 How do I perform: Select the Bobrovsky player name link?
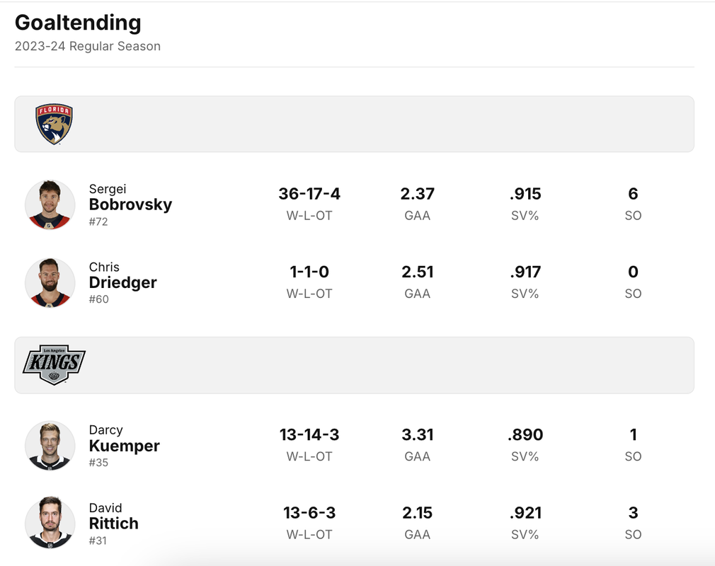point(130,204)
